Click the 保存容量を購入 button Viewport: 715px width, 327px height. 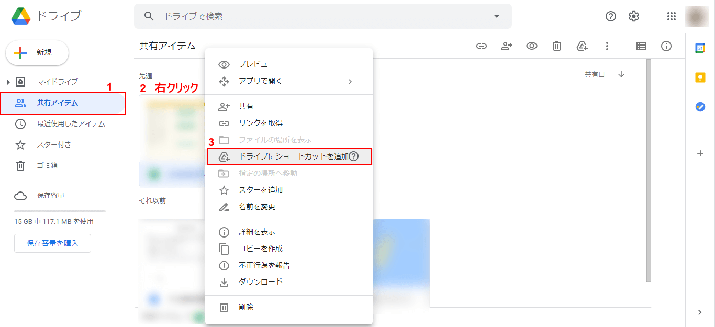[52, 243]
